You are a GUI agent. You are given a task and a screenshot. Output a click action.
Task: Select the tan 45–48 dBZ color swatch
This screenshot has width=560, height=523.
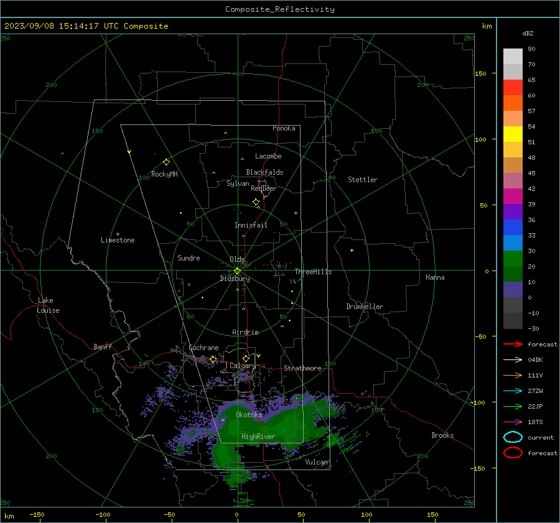click(513, 165)
